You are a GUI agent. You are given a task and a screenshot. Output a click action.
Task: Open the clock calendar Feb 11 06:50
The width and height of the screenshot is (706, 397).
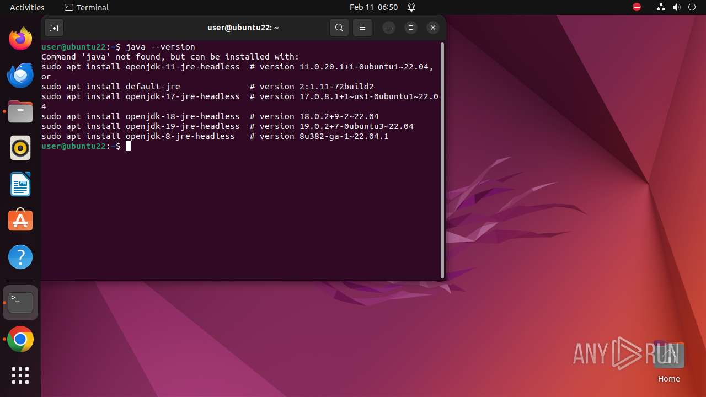coord(373,7)
